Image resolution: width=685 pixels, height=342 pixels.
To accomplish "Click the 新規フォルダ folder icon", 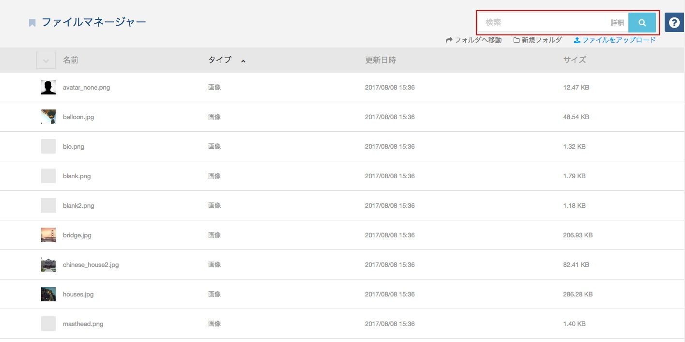I will point(517,40).
